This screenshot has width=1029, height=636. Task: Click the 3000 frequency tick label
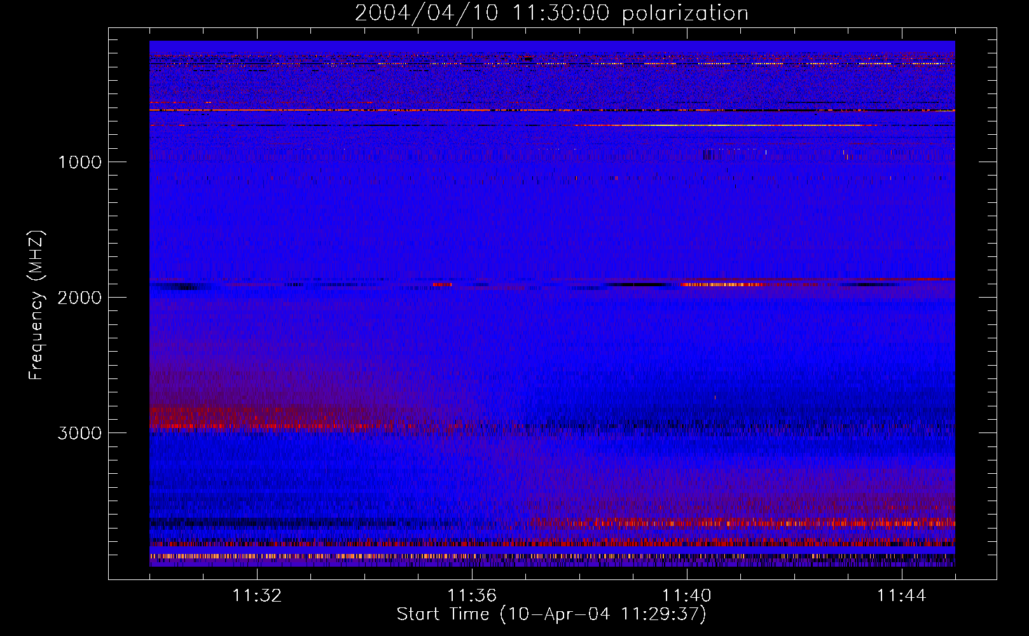coord(79,433)
